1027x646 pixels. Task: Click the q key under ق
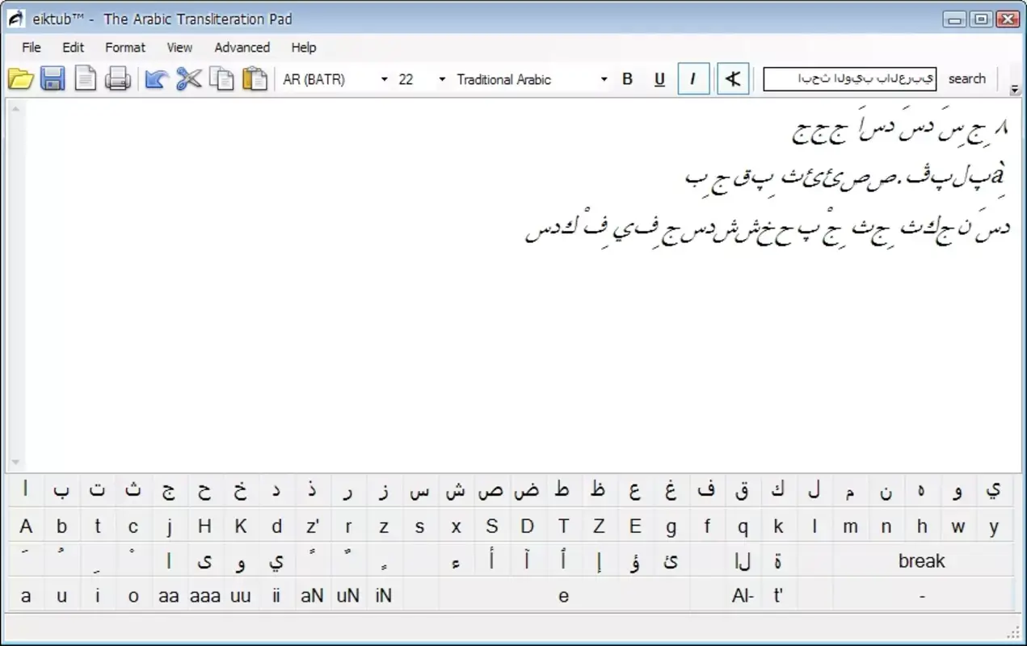[x=743, y=527]
